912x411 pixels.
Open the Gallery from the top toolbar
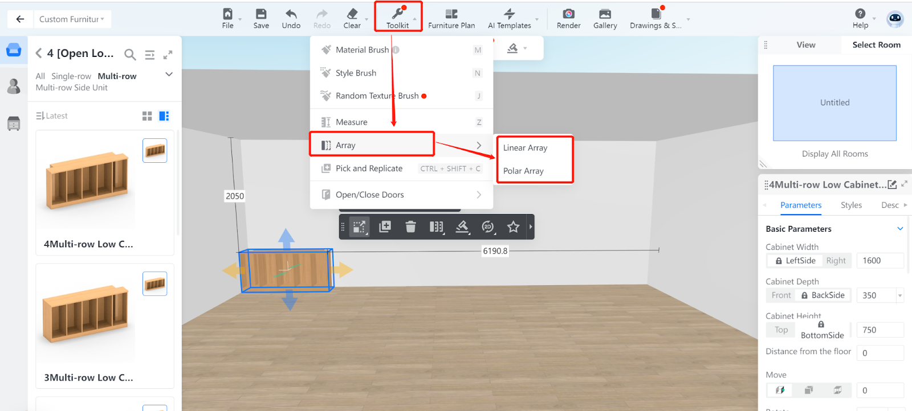click(x=605, y=14)
